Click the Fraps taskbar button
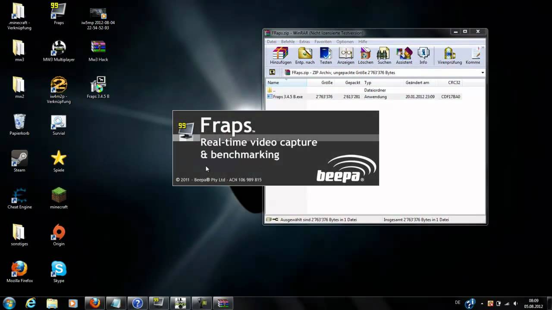Viewport: 552px width, 310px height. coord(158,303)
